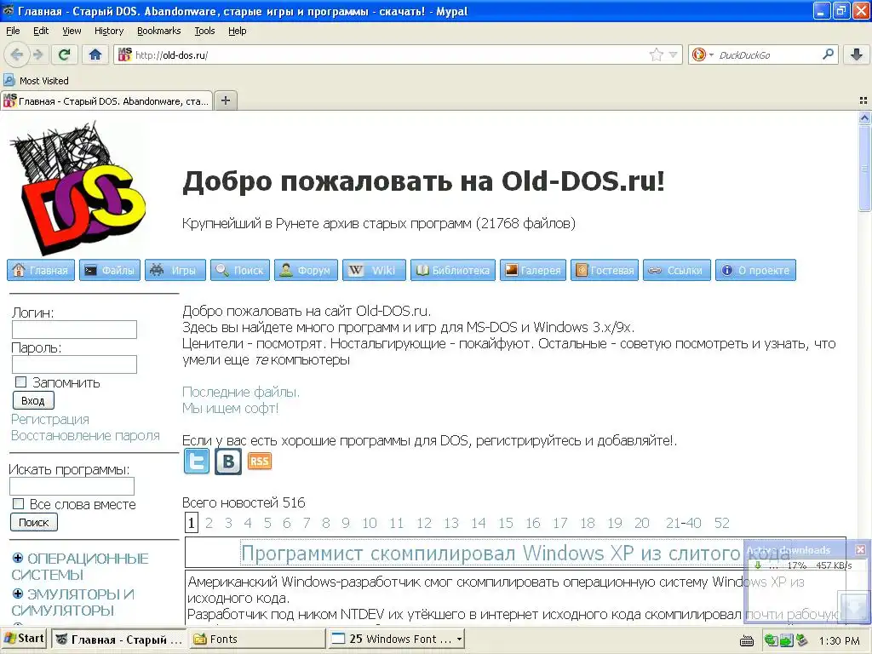
Task: Click the download progress row showing 17%
Action: click(804, 565)
